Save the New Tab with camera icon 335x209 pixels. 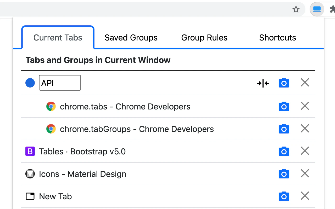284,196
